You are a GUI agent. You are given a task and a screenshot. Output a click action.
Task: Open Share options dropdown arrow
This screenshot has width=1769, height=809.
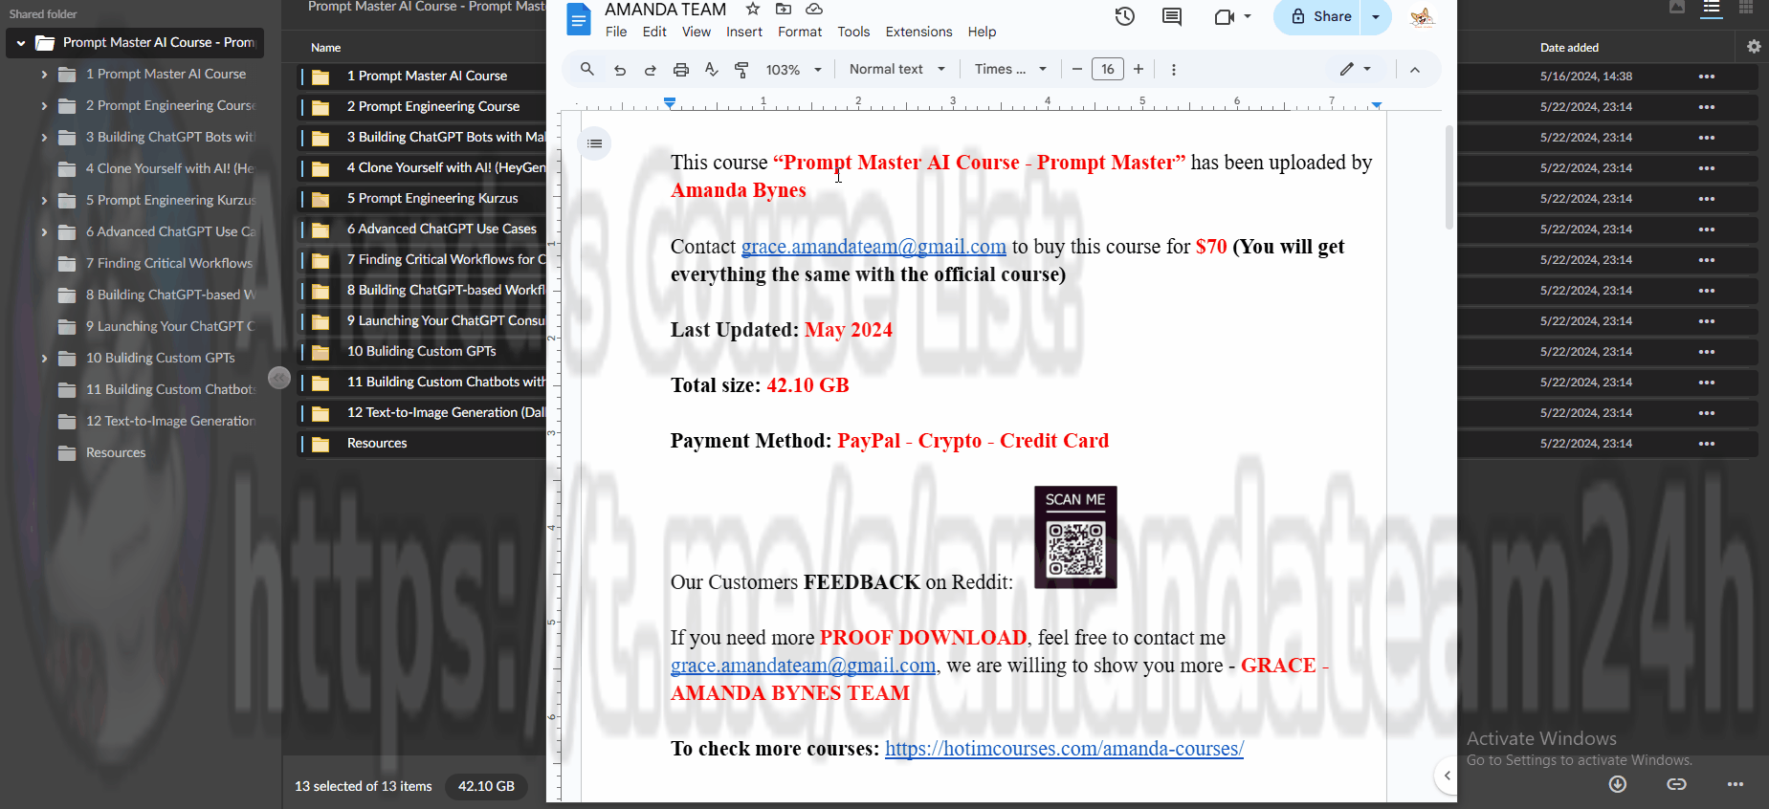[1376, 16]
